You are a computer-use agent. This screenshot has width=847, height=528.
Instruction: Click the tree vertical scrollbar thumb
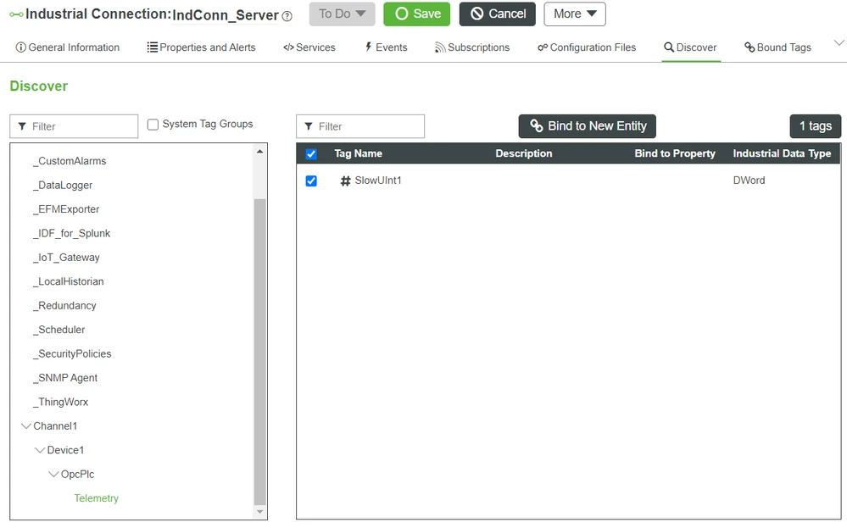pos(259,352)
